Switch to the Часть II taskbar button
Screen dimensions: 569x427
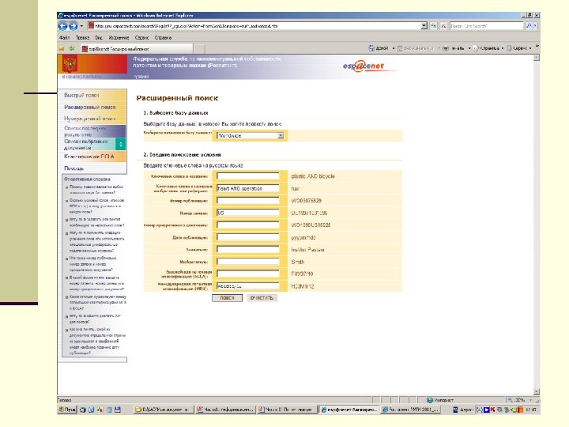pyautogui.click(x=287, y=410)
